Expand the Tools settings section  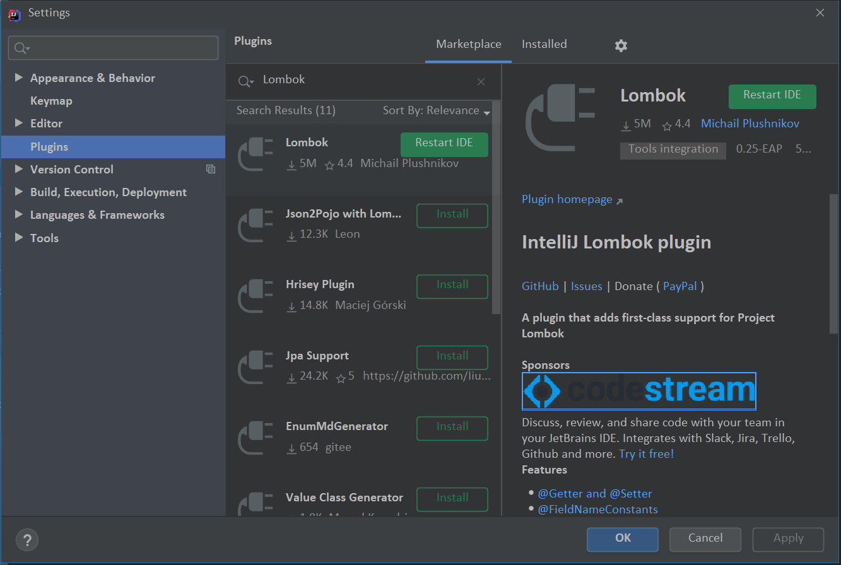(x=18, y=238)
